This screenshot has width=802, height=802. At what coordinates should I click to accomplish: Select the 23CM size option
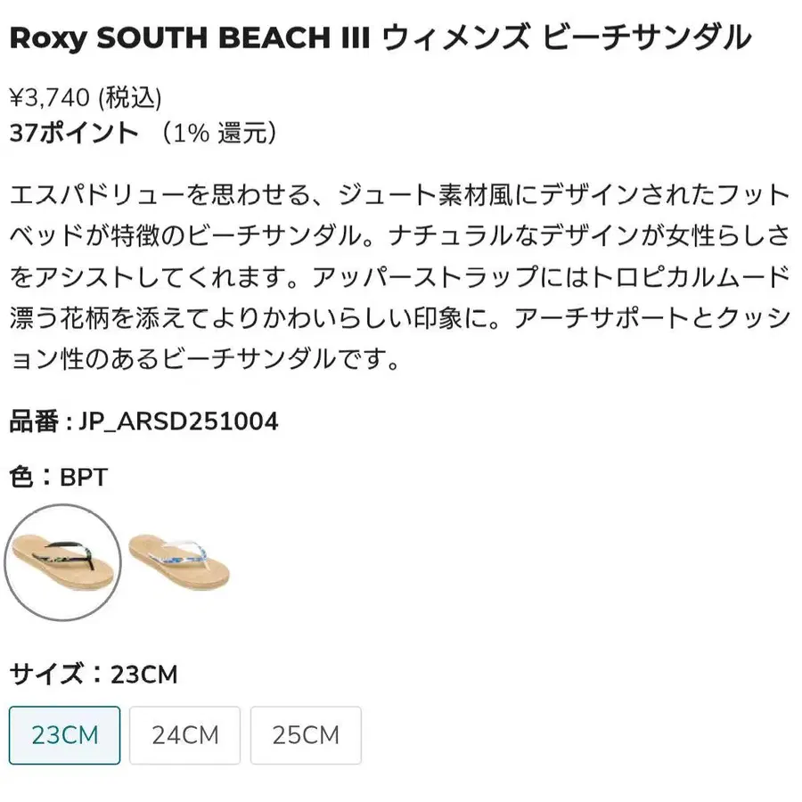pyautogui.click(x=64, y=735)
